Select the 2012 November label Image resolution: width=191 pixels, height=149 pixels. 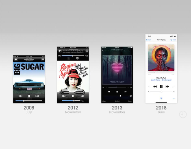click(73, 110)
